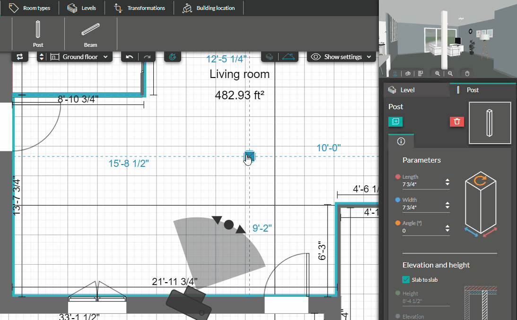Duplicate the post with teal copy button
This screenshot has height=320, width=517.
tap(395, 121)
